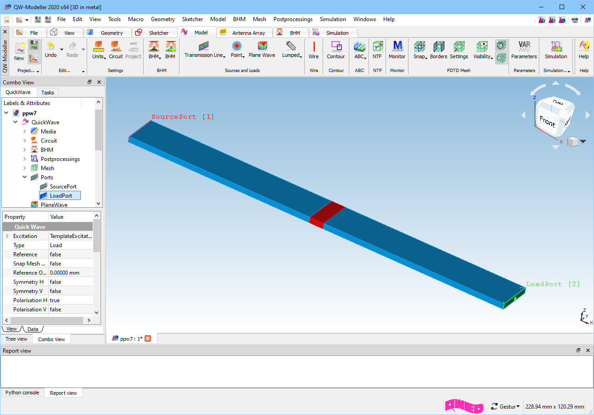Toggle Symmetry V value false
Screen dimensions: 594x415
71,291
